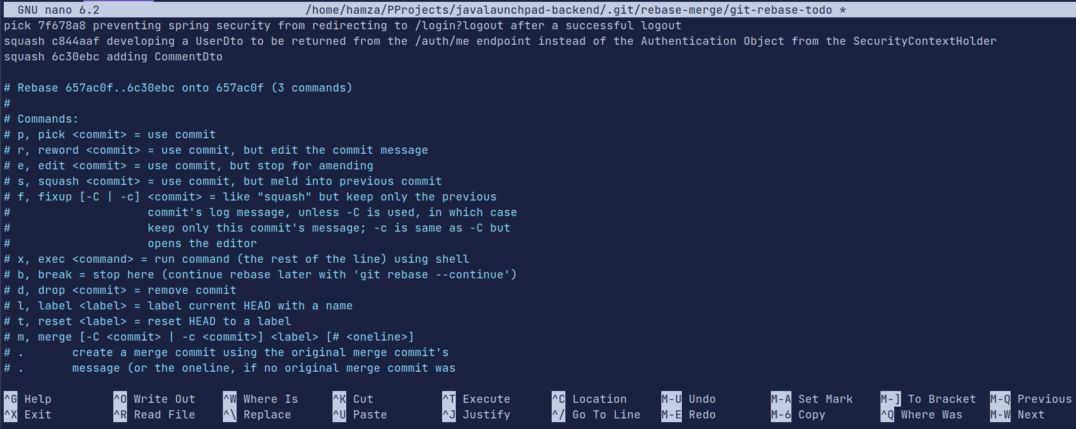Click the ^J Justify shortcut
Image resolution: width=1076 pixels, height=429 pixels.
click(x=476, y=415)
